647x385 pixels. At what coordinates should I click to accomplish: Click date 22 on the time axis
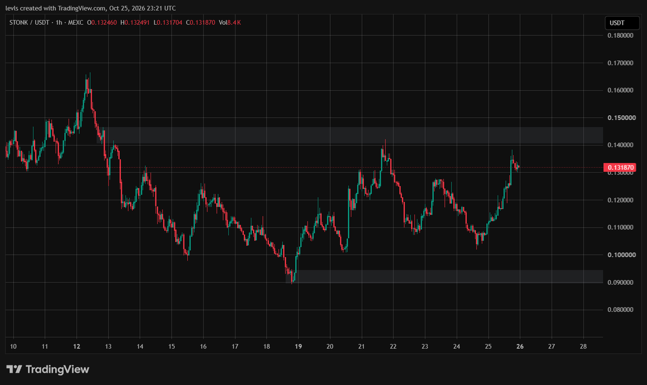[x=393, y=347]
